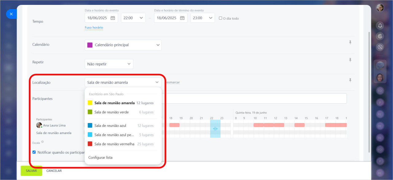The height and width of the screenshot is (180, 393).
Task: Open the circular icon below the bell
Action: click(x=380, y=36)
